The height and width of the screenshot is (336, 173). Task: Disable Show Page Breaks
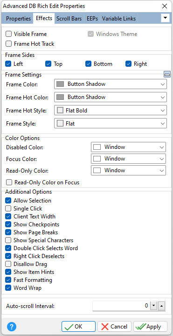(8, 232)
